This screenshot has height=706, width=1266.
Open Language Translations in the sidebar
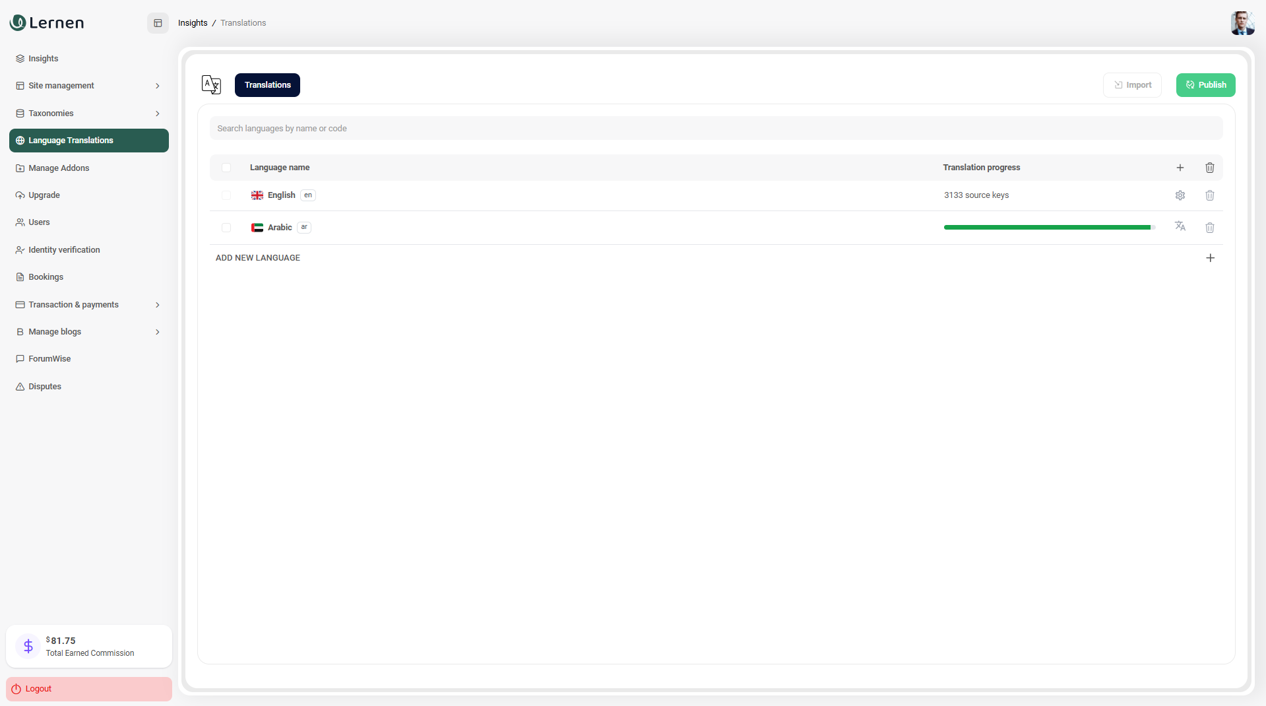tap(89, 140)
